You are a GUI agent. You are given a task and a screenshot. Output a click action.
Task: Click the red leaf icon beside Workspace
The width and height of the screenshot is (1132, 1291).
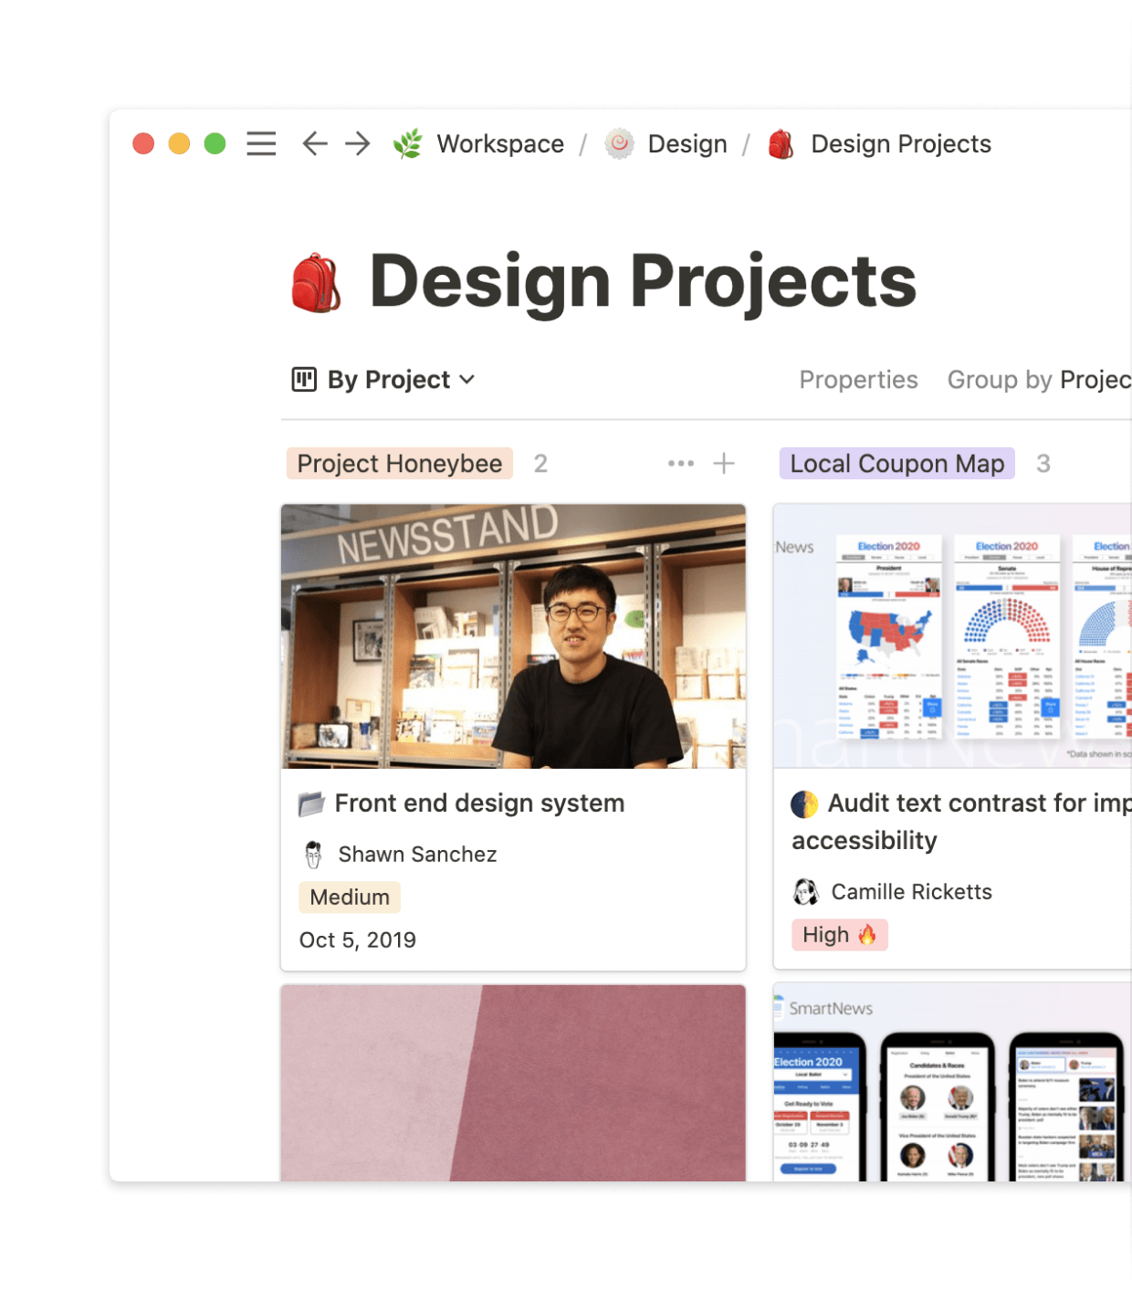coord(409,143)
